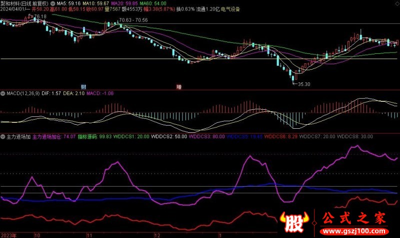Click the MA60: 54.00 label

(x=156, y=3)
